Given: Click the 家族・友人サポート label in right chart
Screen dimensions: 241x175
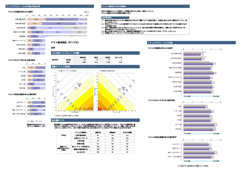Looking at the screenshot, I should (174, 153).
